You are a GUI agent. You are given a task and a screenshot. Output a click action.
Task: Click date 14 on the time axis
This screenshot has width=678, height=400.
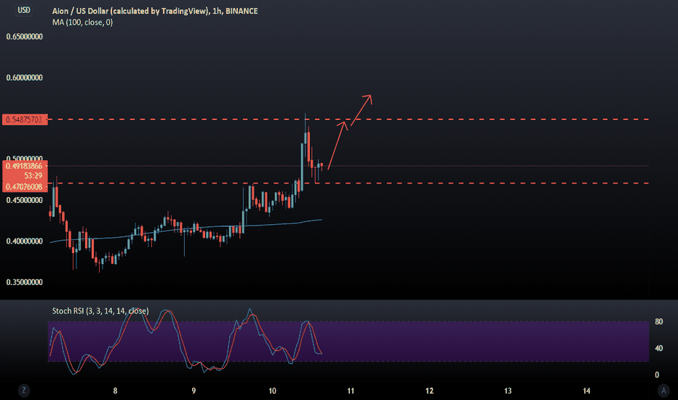[x=587, y=391]
